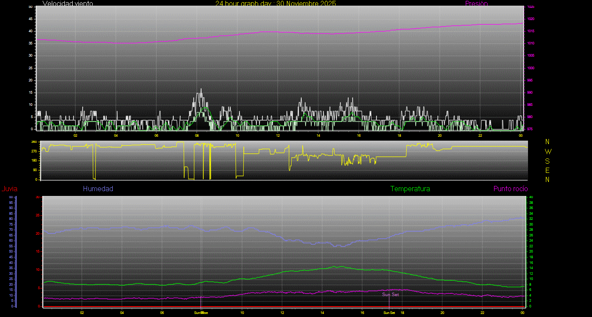Click the "Sun Rise" marker on bottom axis

tap(201, 313)
